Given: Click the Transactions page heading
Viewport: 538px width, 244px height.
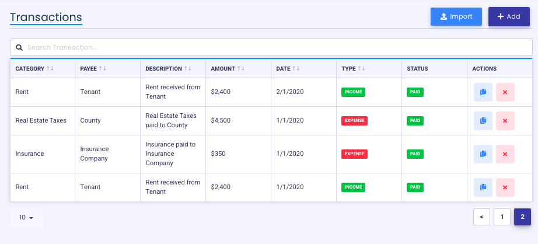Looking at the screenshot, I should 46,17.
